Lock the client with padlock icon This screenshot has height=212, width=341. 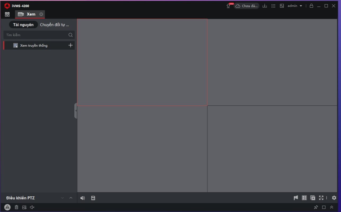click(312, 6)
